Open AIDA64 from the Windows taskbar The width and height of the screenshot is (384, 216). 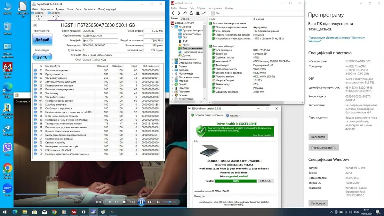(x=74, y=212)
